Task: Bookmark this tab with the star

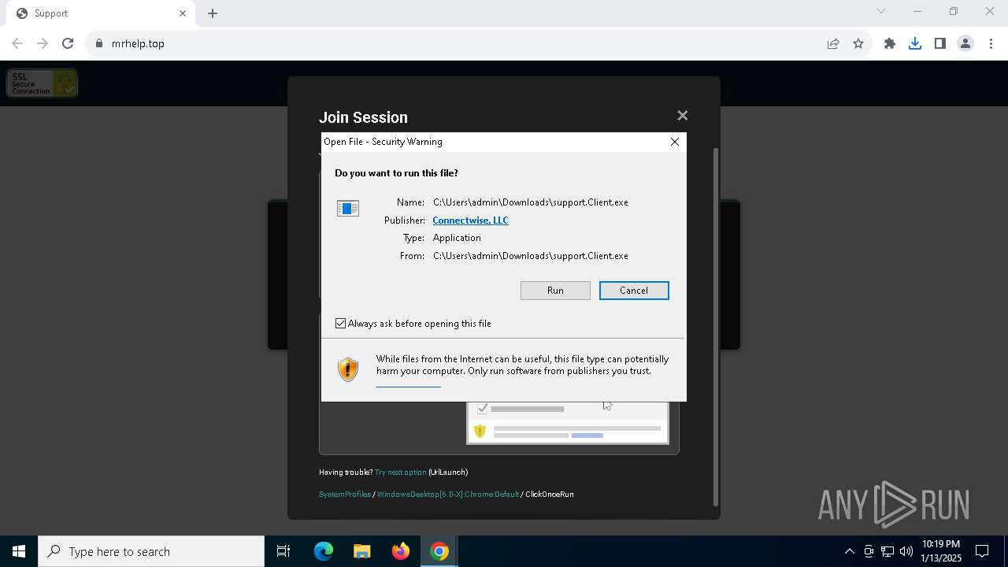Action: pyautogui.click(x=858, y=43)
